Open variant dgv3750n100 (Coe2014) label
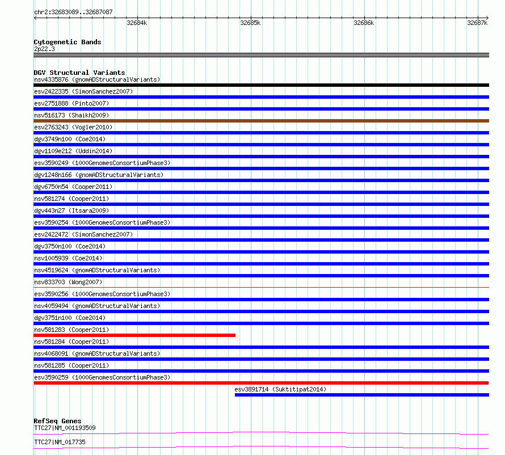This screenshot has height=455, width=505. click(x=70, y=246)
